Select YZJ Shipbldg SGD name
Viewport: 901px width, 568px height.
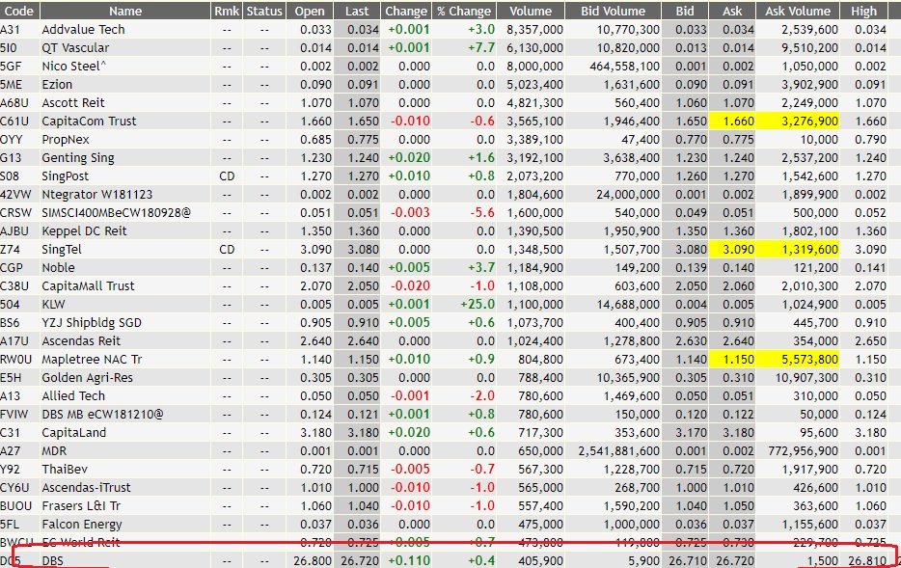point(92,323)
